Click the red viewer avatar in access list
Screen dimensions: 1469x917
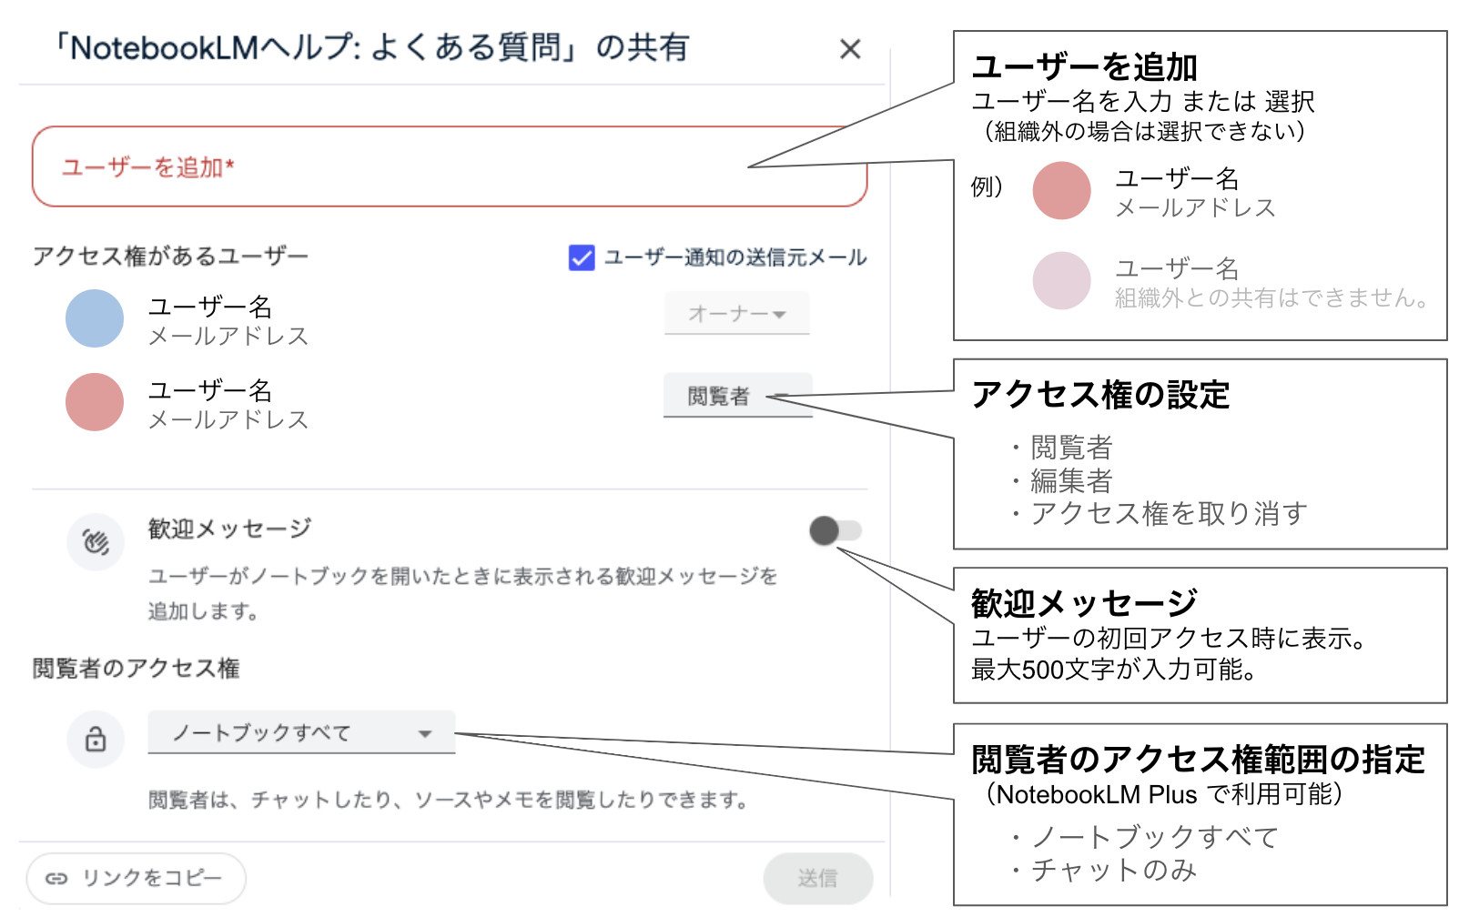95,402
